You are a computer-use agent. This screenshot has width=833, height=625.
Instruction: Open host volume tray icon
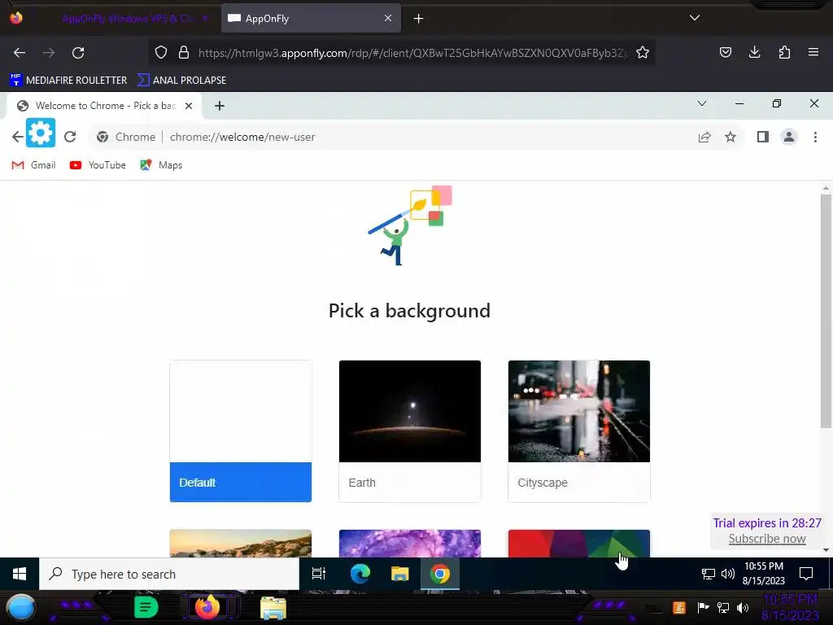point(743,607)
